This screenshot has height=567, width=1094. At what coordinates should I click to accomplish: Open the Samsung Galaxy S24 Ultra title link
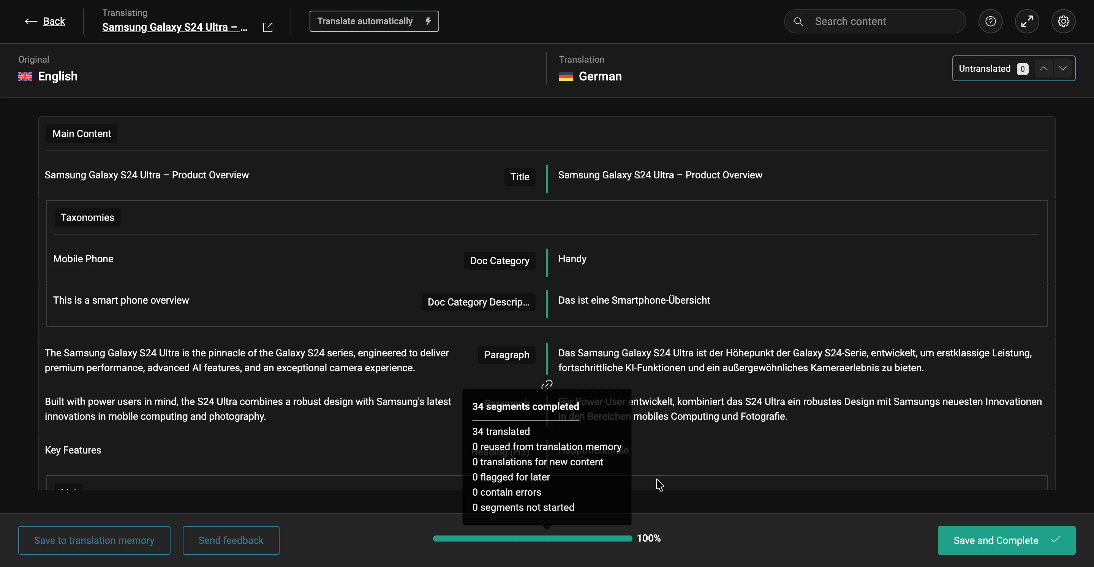point(174,27)
